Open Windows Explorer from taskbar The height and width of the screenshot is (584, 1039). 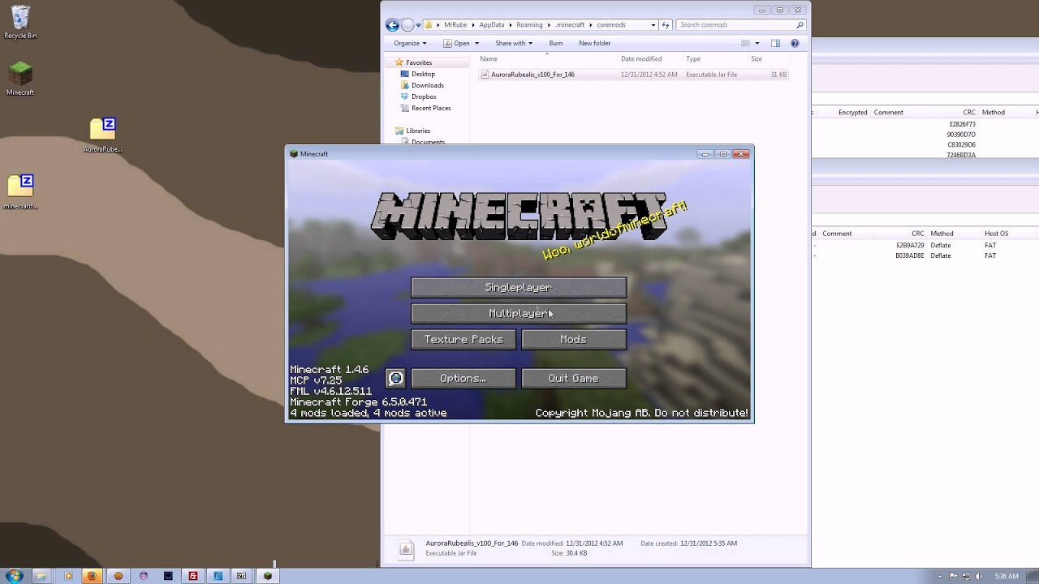pyautogui.click(x=41, y=576)
